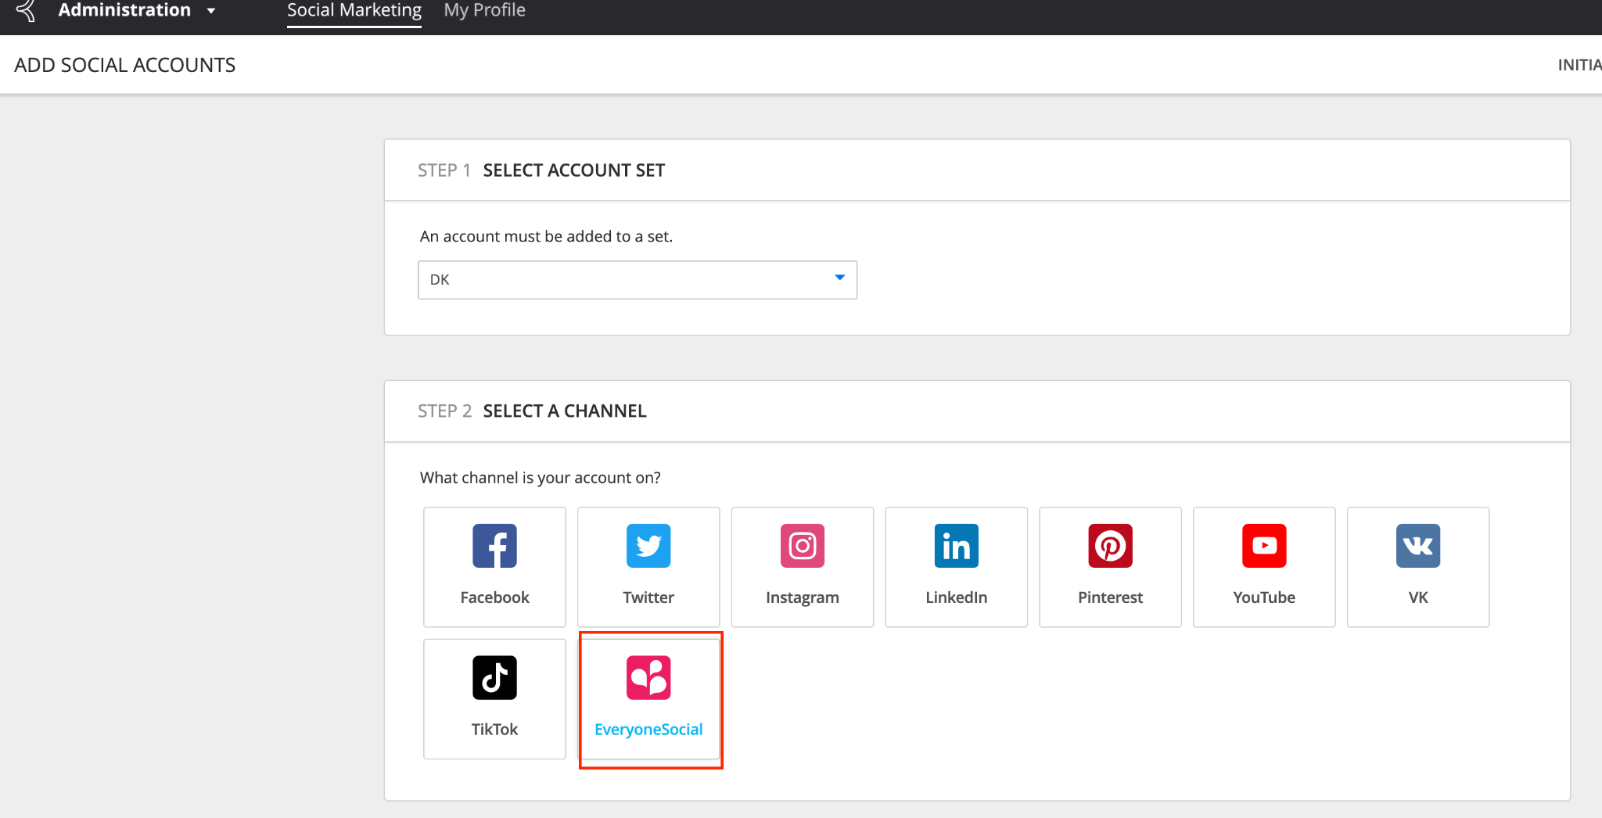Select the VK channel icon
Image resolution: width=1602 pixels, height=818 pixels.
pos(1417,546)
